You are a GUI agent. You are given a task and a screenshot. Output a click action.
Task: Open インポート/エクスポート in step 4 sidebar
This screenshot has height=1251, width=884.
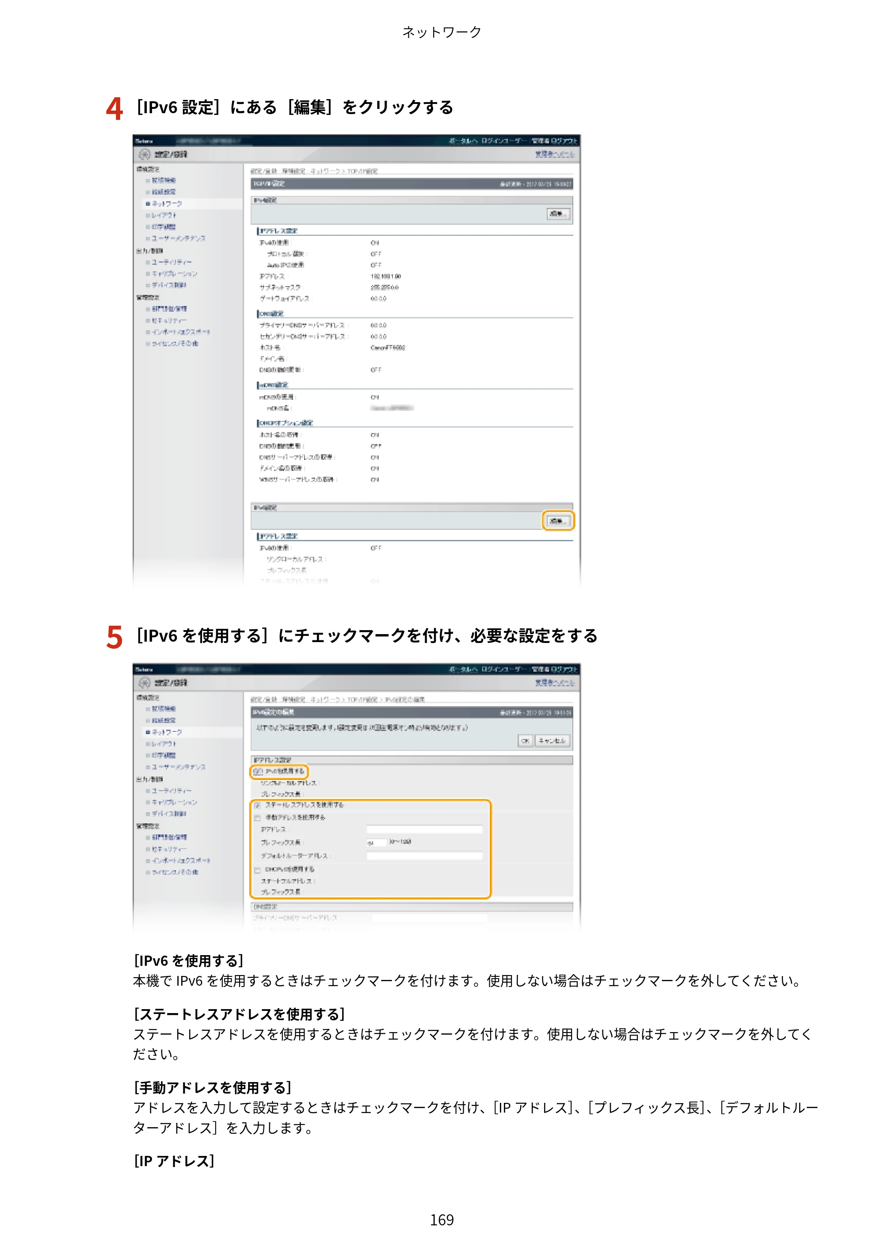[181, 332]
